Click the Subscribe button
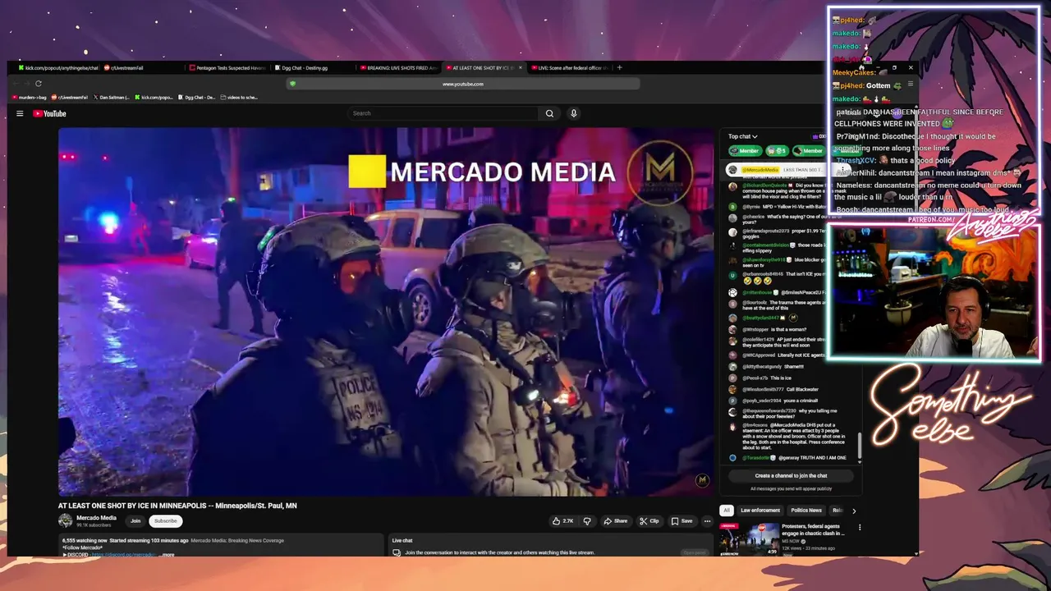1051x591 pixels. (165, 520)
